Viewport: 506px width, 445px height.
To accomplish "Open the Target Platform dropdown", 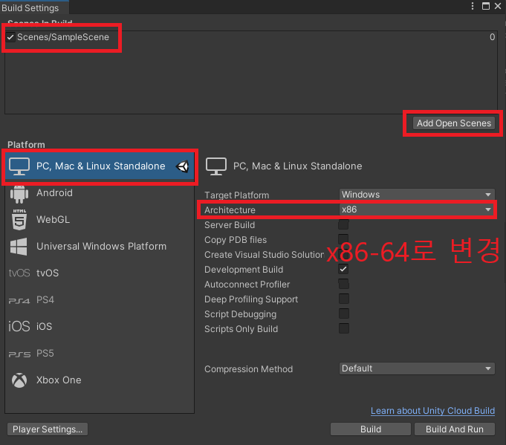I will click(417, 195).
